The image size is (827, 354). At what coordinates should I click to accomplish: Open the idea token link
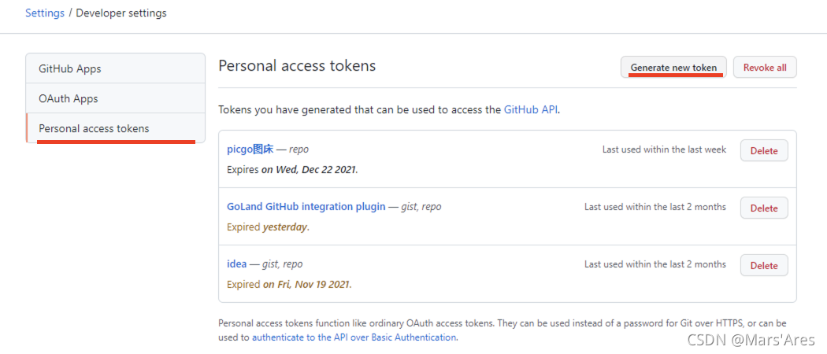(x=237, y=264)
